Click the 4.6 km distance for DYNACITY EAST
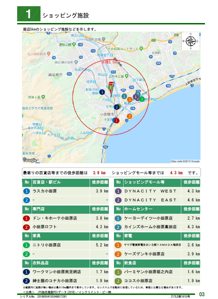 (194, 200)
